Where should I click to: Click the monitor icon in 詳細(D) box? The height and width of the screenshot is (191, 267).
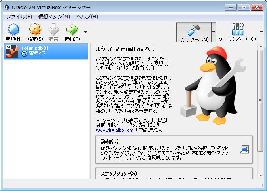pyautogui.click(x=245, y=149)
